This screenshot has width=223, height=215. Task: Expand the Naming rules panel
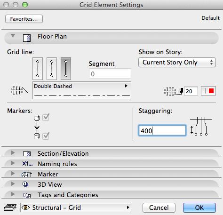pos(13,163)
